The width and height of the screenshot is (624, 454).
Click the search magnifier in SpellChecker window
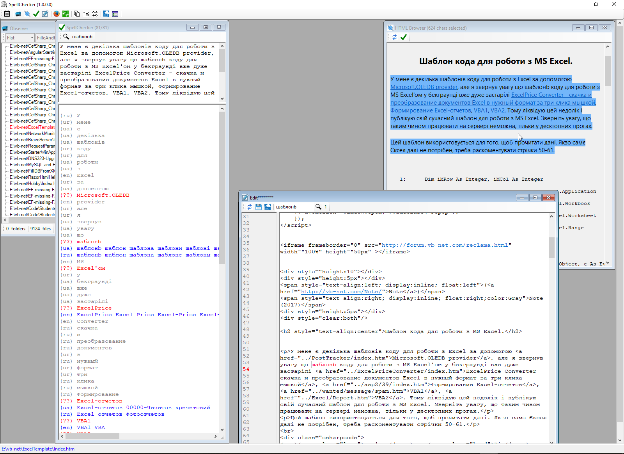[66, 37]
